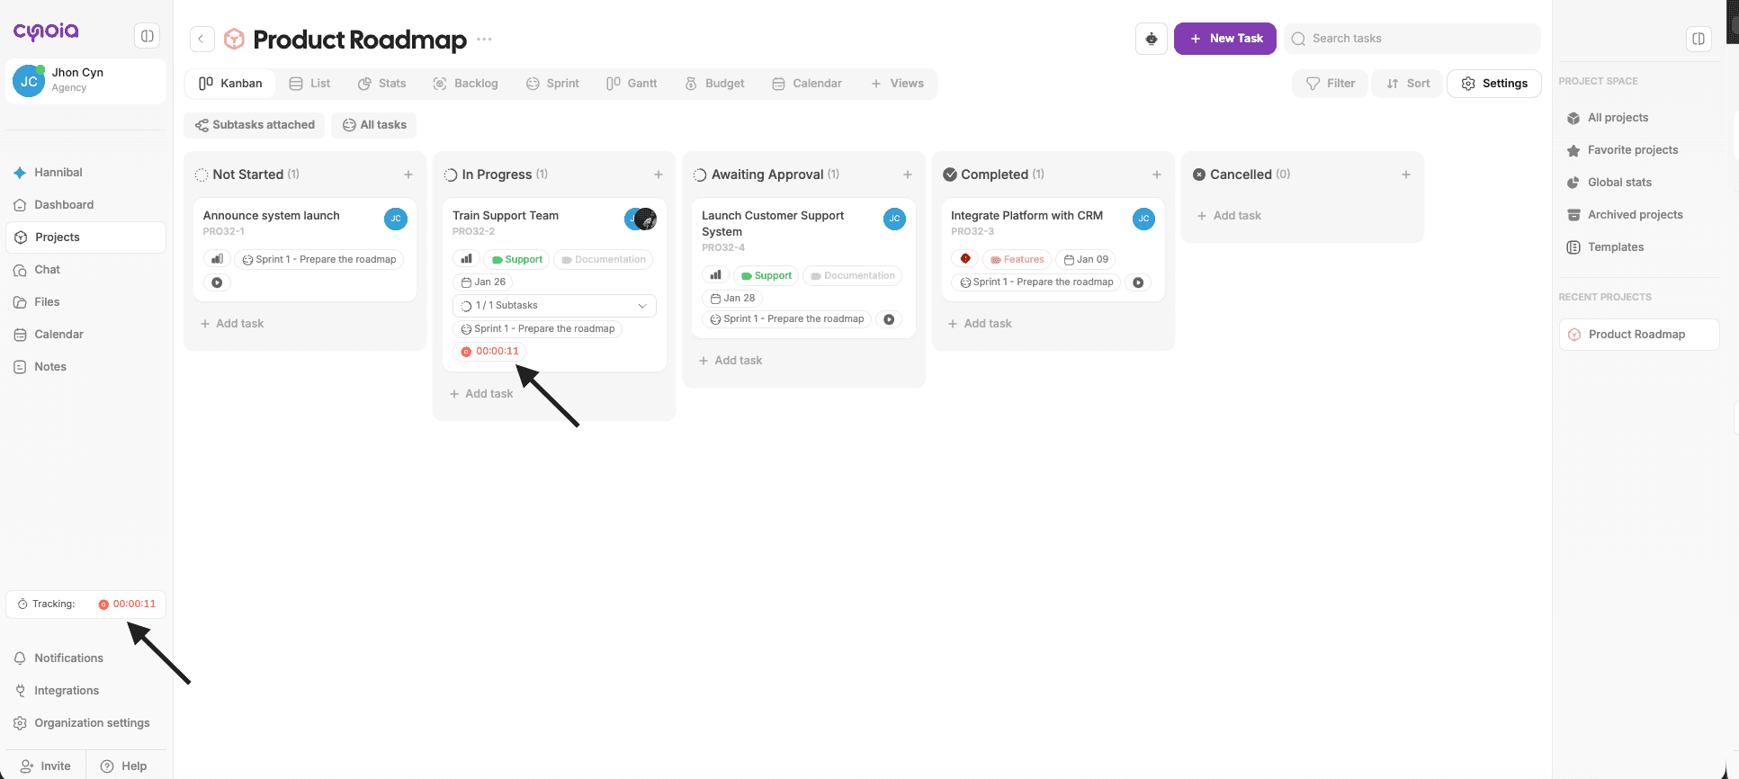
Task: Open the Filter options
Action: (1330, 84)
